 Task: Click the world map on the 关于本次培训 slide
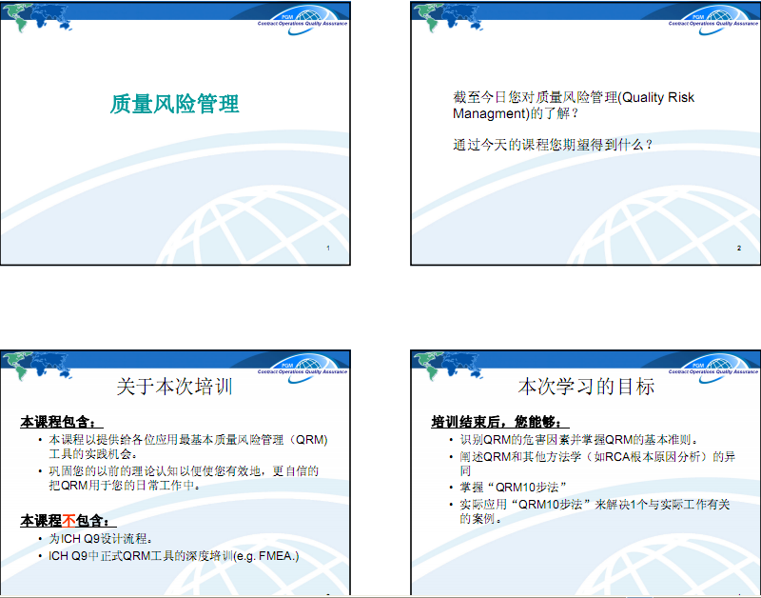39,366
